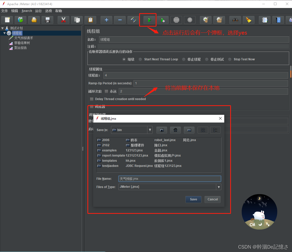Collapse the 测试计划 tree node
This screenshot has width=292, height=252.
click(x=2, y=28)
